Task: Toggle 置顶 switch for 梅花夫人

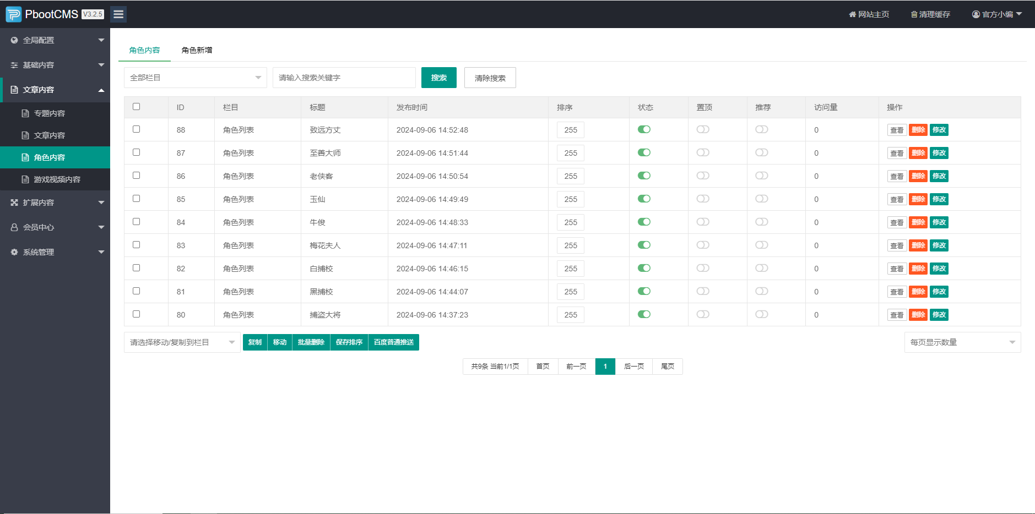Action: pyautogui.click(x=703, y=245)
